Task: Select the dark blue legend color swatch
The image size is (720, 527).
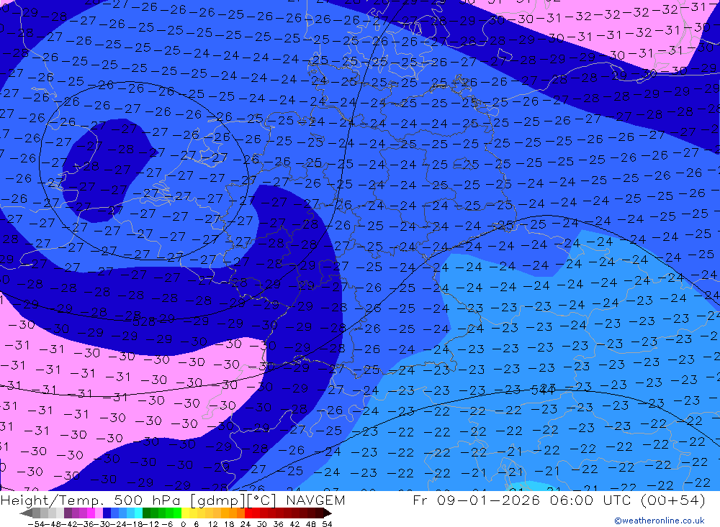Action: pos(107,513)
